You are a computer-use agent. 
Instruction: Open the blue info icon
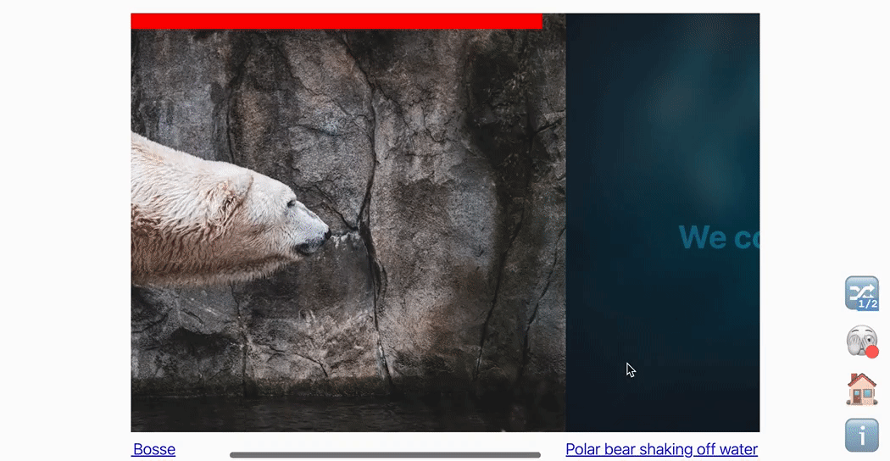point(862,436)
